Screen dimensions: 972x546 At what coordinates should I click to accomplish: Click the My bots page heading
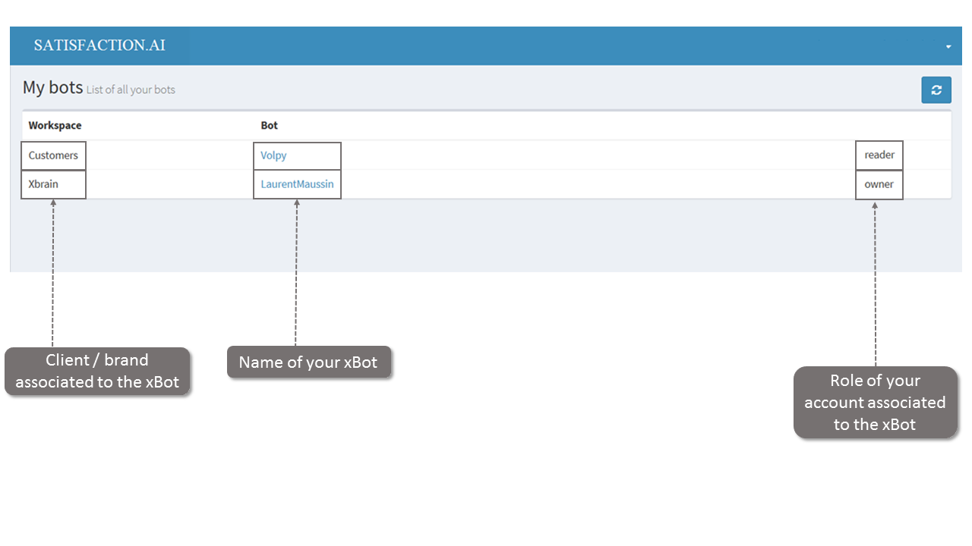(x=52, y=87)
